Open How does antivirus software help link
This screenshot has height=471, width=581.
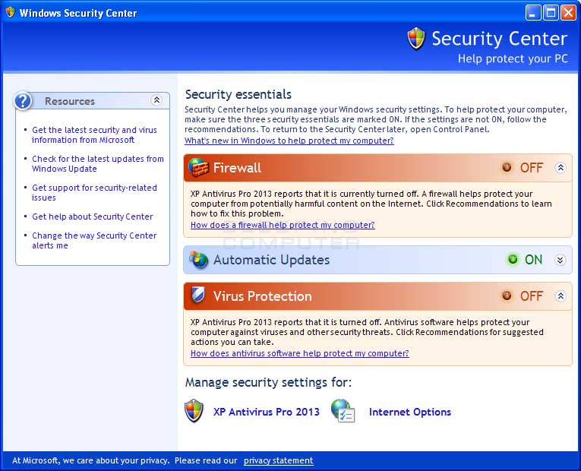click(300, 353)
